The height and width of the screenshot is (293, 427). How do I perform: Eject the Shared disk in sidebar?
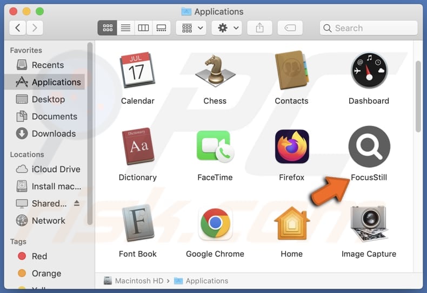tap(77, 203)
